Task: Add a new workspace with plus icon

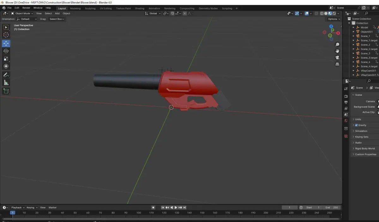Action: 237,8
